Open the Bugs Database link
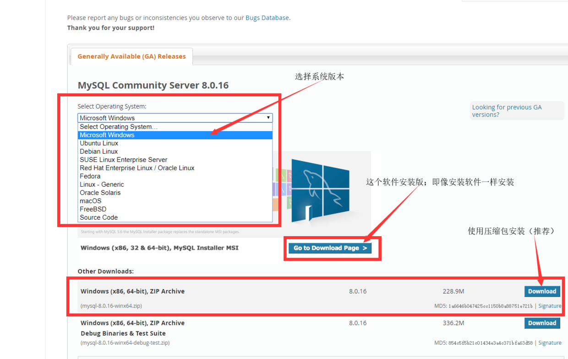568x359 pixels. (267, 18)
